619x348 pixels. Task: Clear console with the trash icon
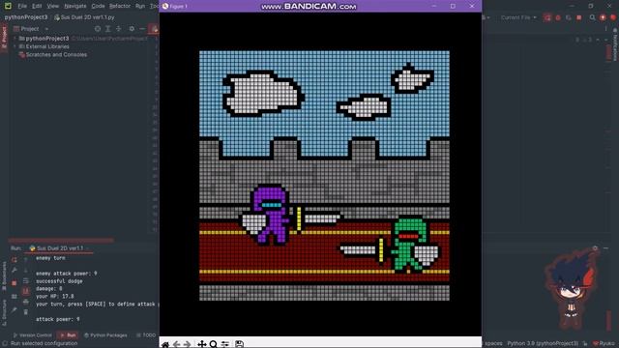(26, 312)
